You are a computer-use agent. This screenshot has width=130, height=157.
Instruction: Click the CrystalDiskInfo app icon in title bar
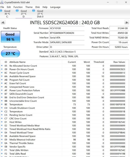pyautogui.click(x=2, y=2)
